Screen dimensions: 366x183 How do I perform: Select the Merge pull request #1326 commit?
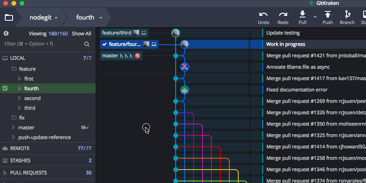316,113
